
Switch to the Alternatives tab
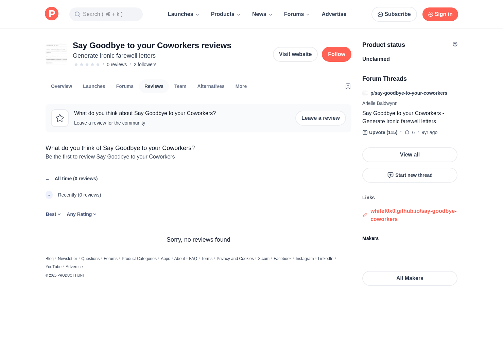[211, 86]
